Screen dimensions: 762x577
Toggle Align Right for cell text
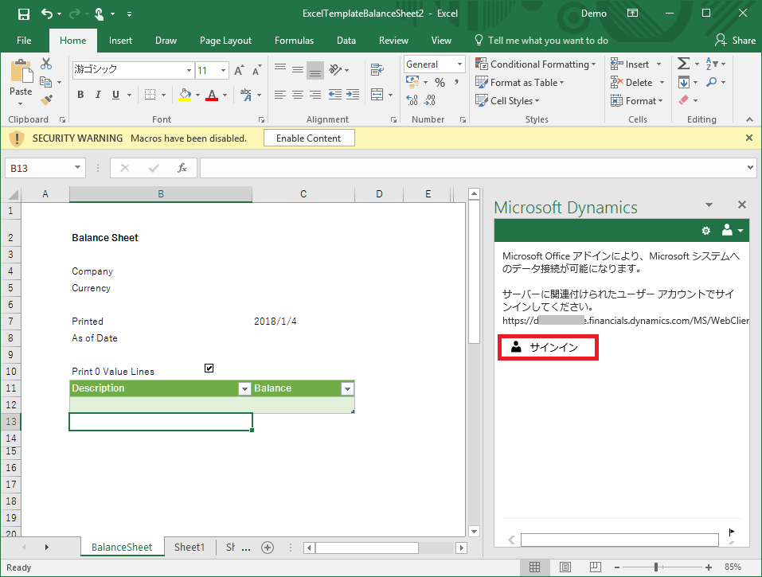click(x=315, y=95)
